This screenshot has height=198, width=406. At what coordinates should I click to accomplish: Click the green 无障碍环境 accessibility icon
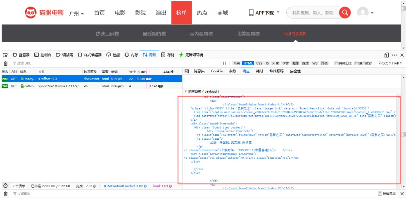pyautogui.click(x=181, y=55)
